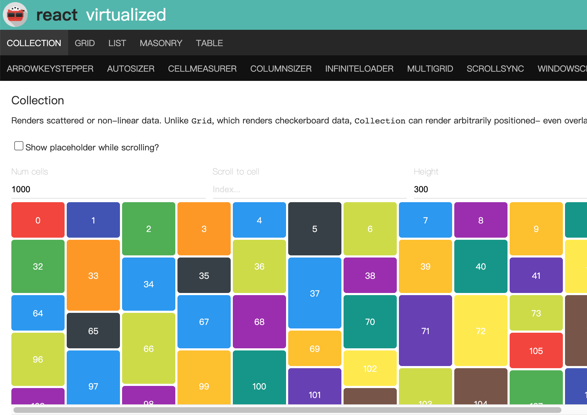Select the dark gray cell 65
Screen dimensions: 587x415
pyautogui.click(x=93, y=331)
